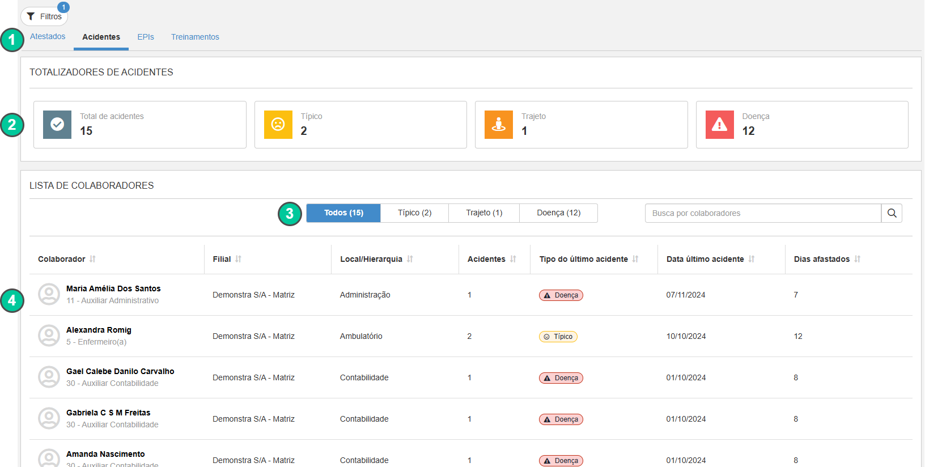Screen dimensions: 925x467
Task: Filter list by Típico (2)
Action: (x=415, y=213)
